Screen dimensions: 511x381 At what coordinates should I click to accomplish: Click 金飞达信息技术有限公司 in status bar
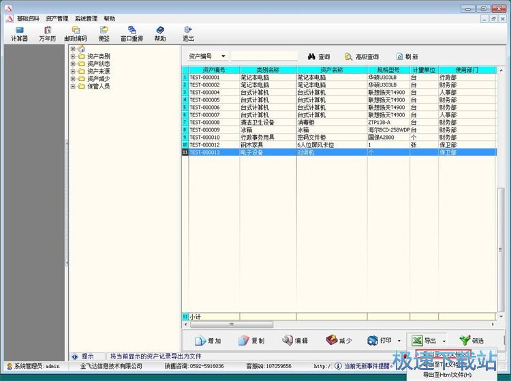(111, 366)
